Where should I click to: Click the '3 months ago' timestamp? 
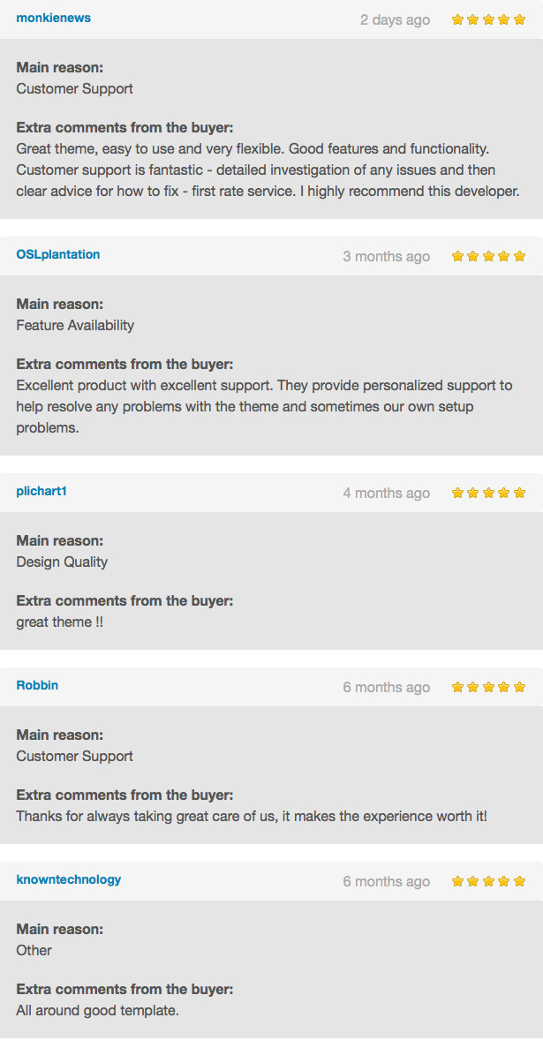coord(386,256)
